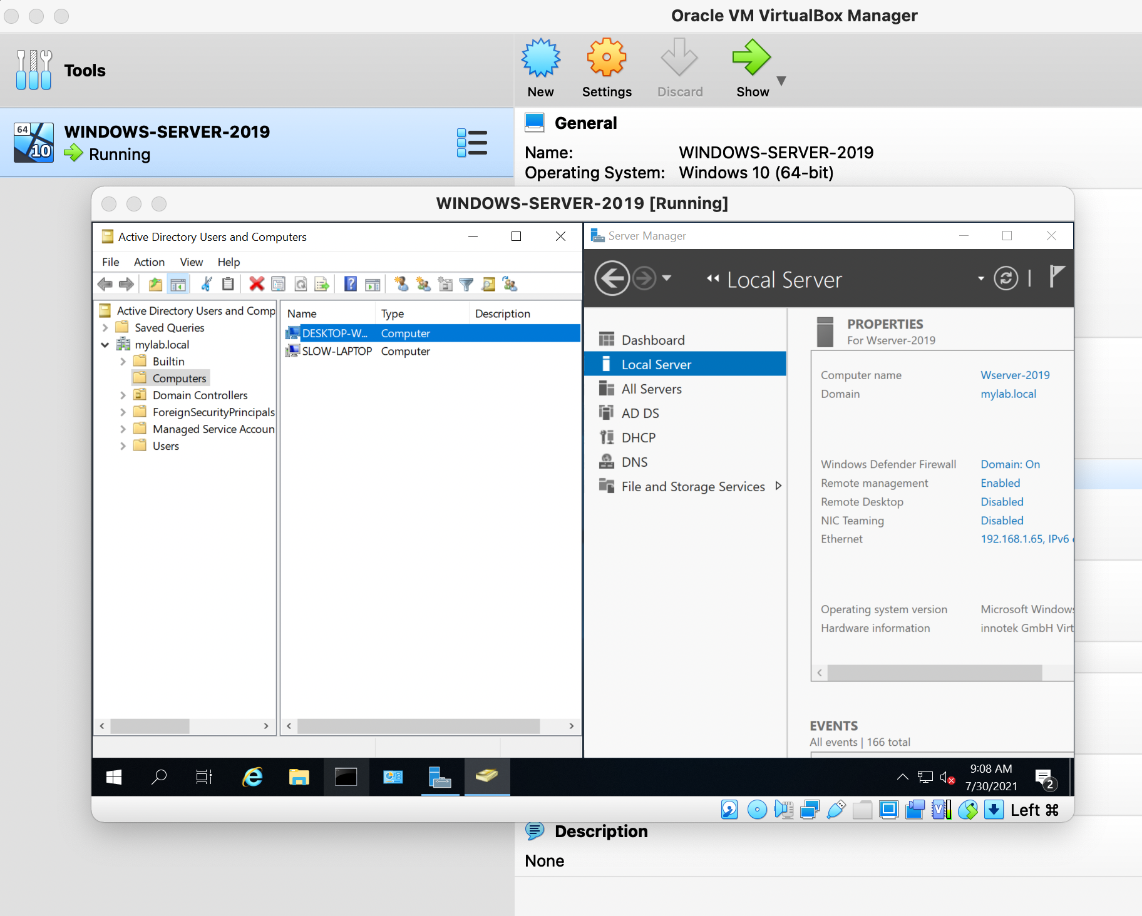The height and width of the screenshot is (916, 1142).
Task: Click the Export List icon
Action: [x=322, y=285]
